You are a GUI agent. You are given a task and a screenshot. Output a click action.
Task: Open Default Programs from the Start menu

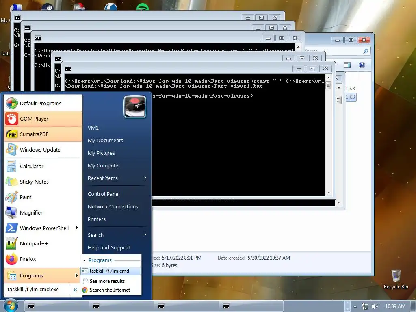(x=43, y=103)
